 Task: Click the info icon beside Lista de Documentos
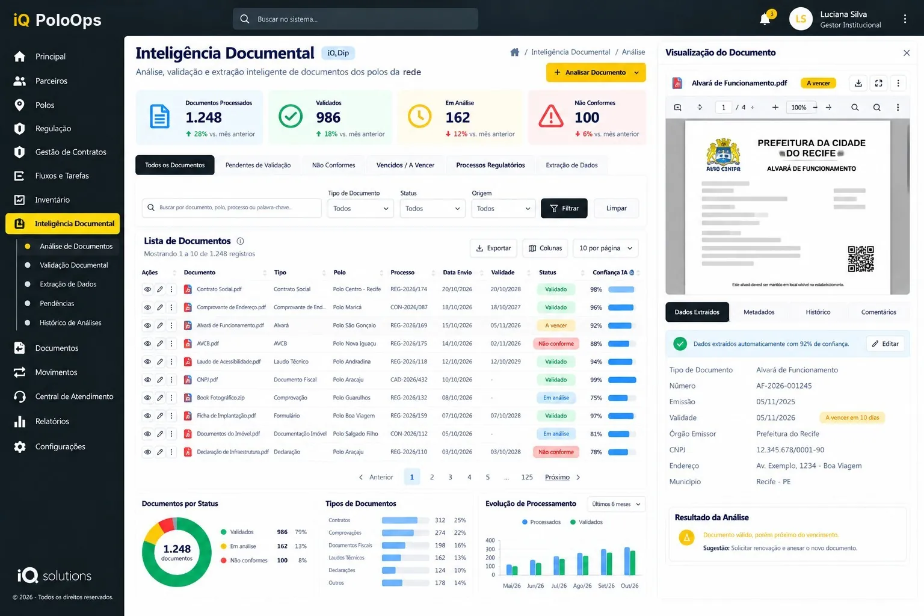[x=240, y=241]
